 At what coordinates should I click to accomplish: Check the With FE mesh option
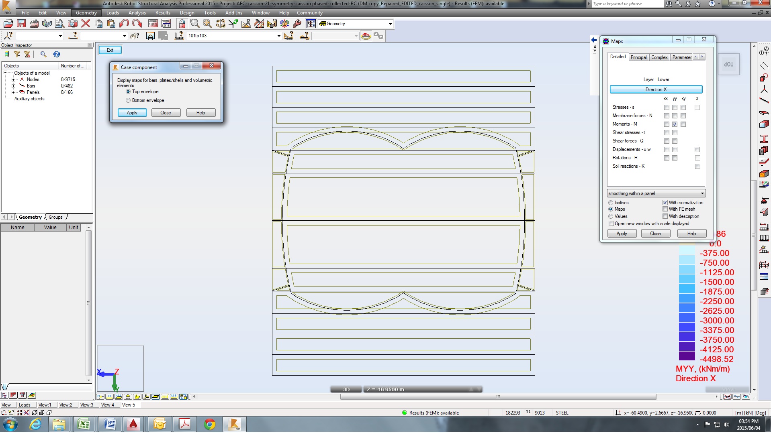(x=666, y=209)
